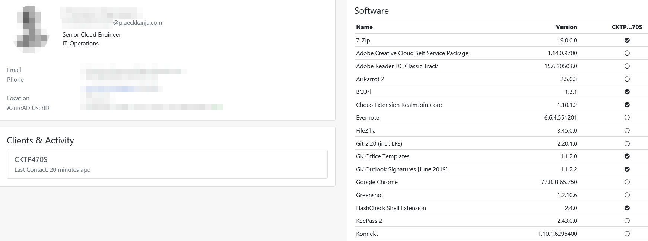The width and height of the screenshot is (648, 241).
Task: Click KeePass version 2.43.0.0
Action: (x=567, y=221)
